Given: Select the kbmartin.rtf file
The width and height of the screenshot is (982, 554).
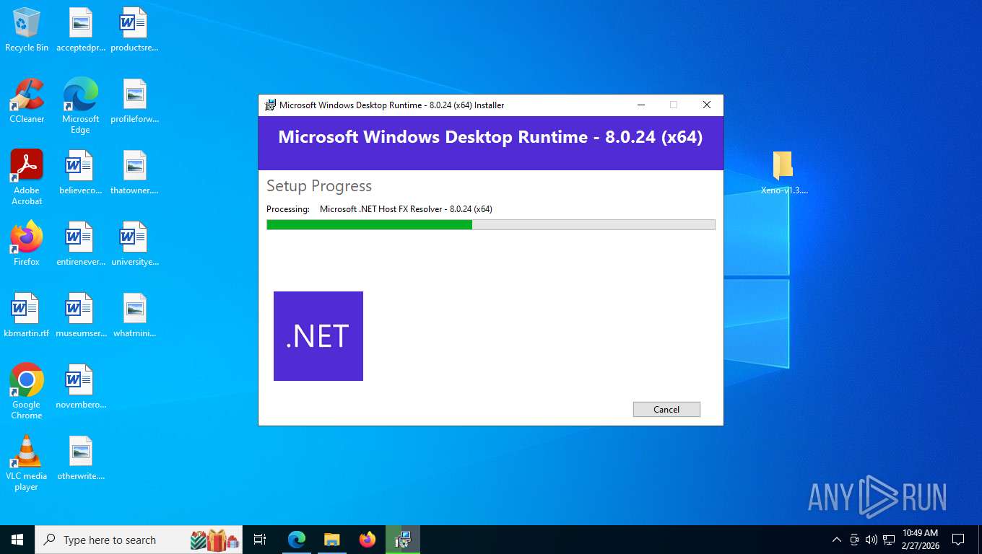Looking at the screenshot, I should pyautogui.click(x=27, y=315).
